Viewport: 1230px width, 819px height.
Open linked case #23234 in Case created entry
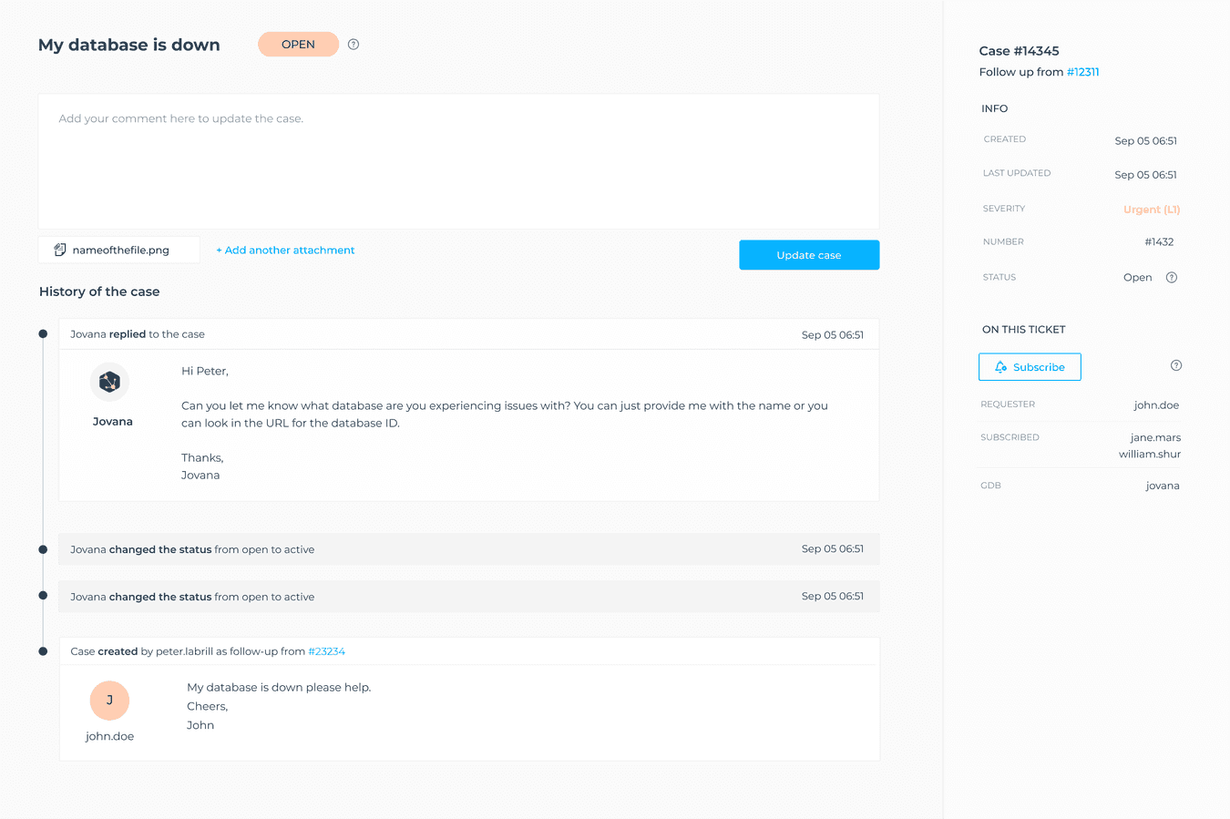[x=325, y=650]
